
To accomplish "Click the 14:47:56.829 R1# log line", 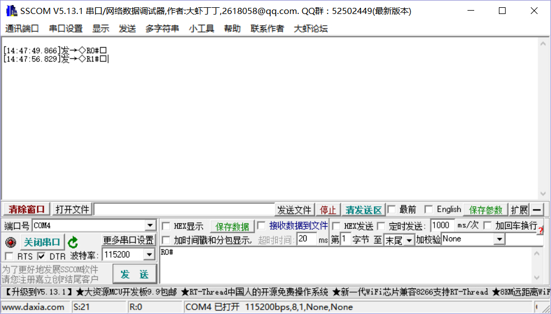I will 54,59.
